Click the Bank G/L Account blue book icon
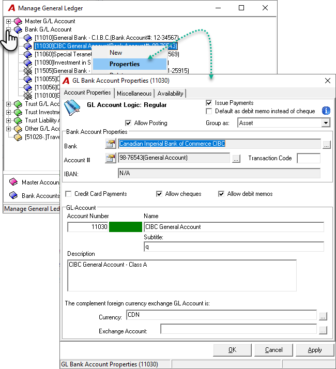Image resolution: width=336 pixels, height=369 pixels. tap(18, 29)
